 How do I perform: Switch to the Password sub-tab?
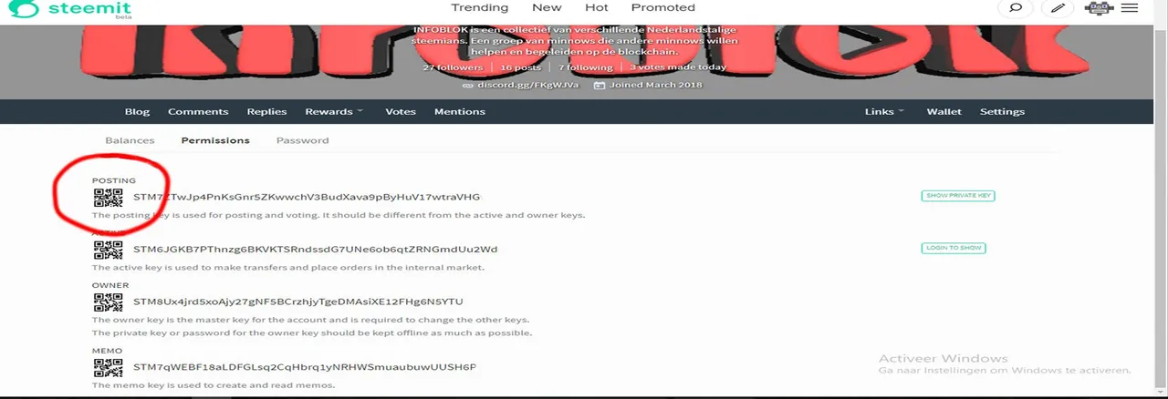click(x=302, y=140)
